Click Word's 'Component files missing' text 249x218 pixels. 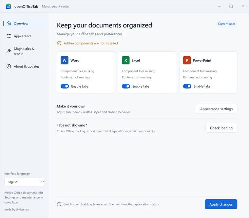point(77,71)
